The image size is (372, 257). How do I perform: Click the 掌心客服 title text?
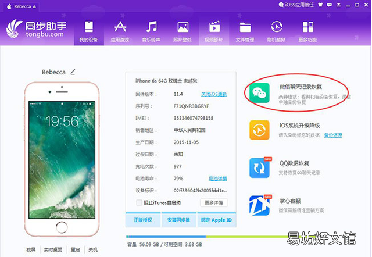click(x=290, y=201)
